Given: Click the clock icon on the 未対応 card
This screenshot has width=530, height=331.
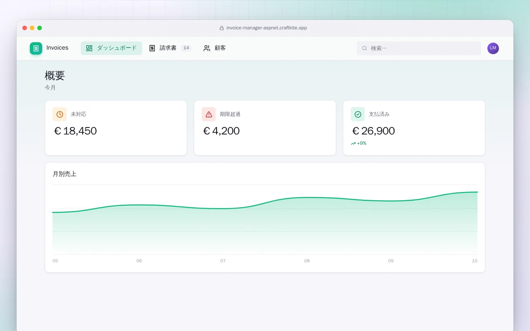Looking at the screenshot, I should point(60,114).
